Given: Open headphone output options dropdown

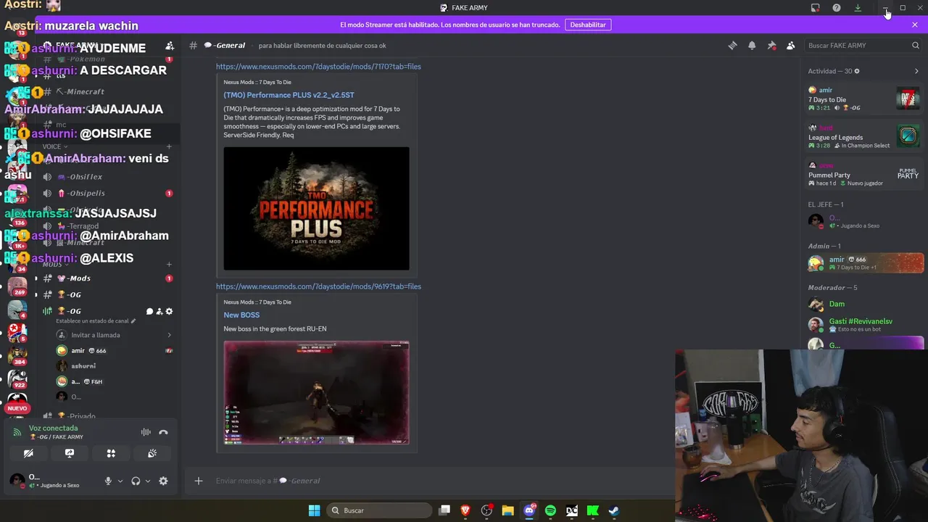Looking at the screenshot, I should click(148, 481).
